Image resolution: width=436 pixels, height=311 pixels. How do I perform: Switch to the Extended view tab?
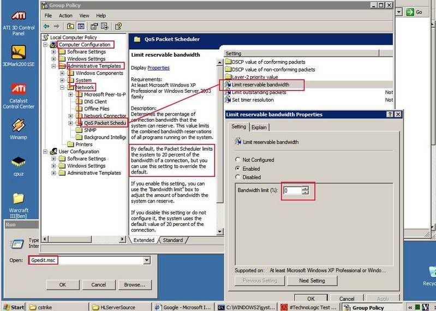point(144,240)
